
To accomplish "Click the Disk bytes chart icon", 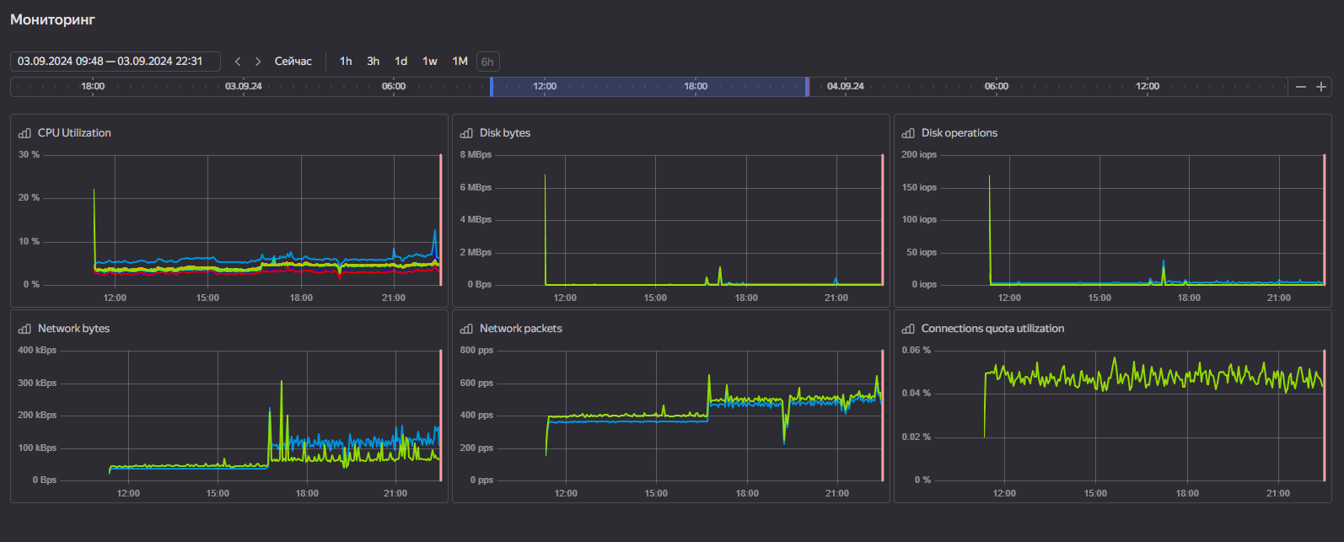I will click(466, 133).
